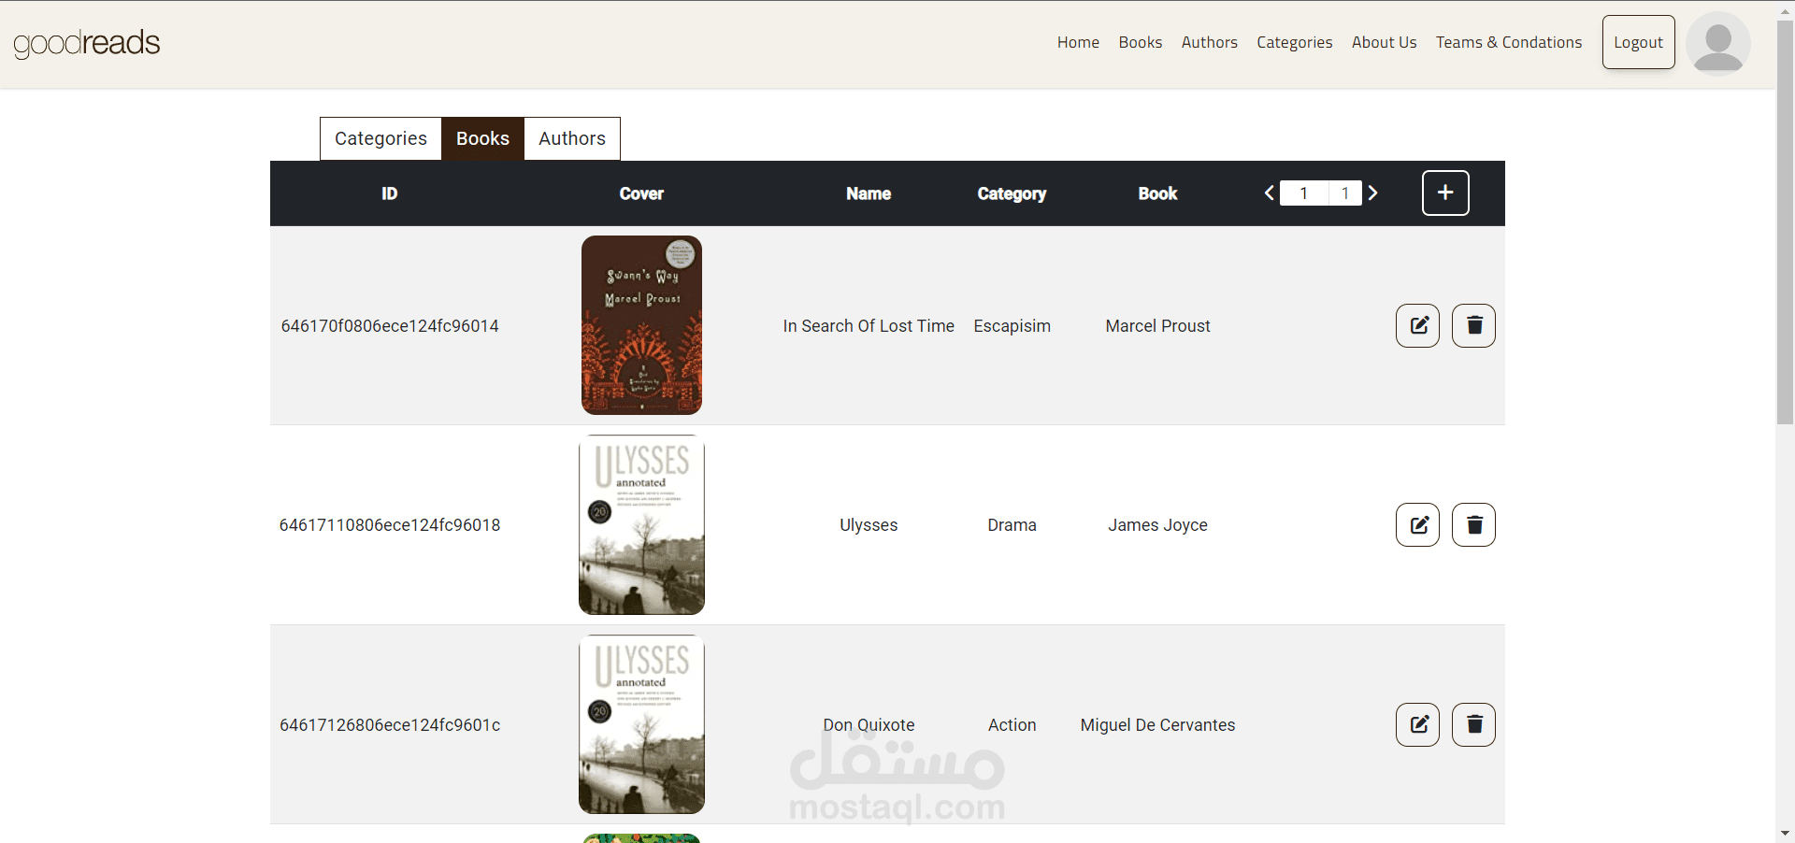Select ID 64617110806ece124fc96018
The image size is (1795, 843).
[x=390, y=525]
